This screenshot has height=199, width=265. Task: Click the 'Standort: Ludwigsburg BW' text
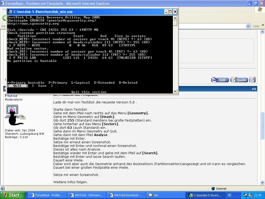[x=25, y=134]
